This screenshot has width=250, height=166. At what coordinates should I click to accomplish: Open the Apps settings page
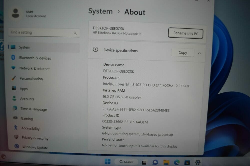[x=24, y=89]
